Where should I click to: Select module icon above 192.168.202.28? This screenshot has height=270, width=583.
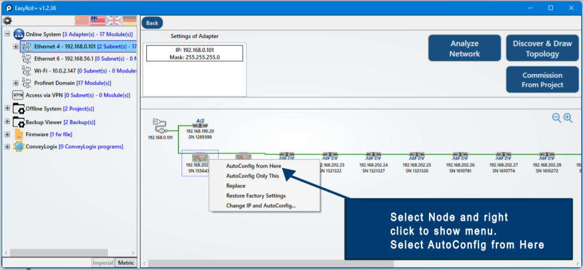[547, 156]
